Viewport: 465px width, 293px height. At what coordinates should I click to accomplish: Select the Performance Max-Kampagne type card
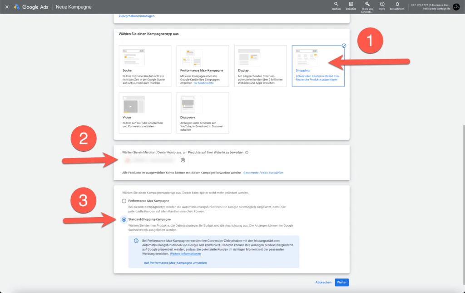point(203,66)
